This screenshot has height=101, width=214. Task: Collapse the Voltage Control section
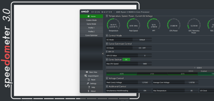107,78
